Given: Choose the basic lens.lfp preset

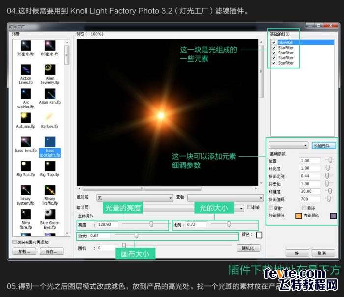Looking at the screenshot, I should pyautogui.click(x=26, y=142).
